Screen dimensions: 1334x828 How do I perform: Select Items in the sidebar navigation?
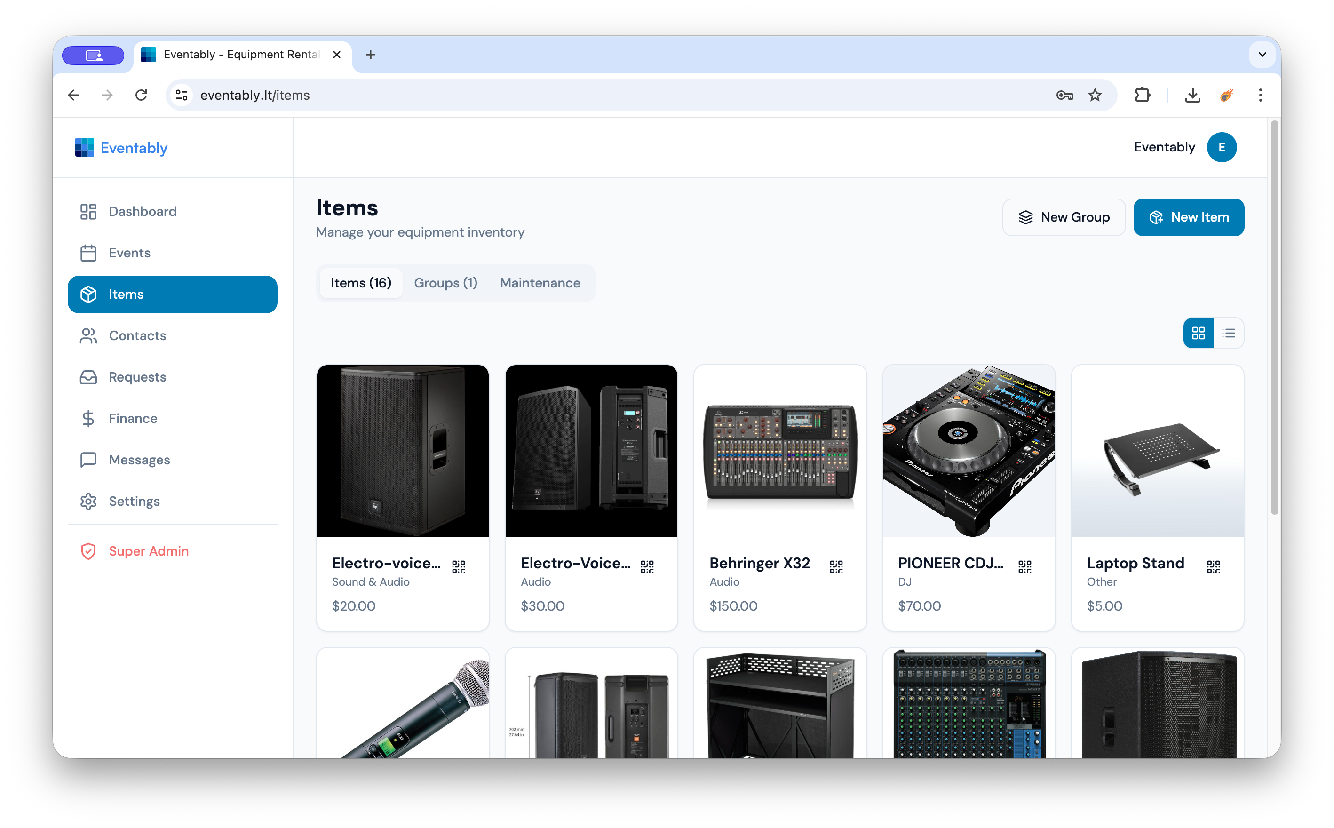tap(173, 294)
